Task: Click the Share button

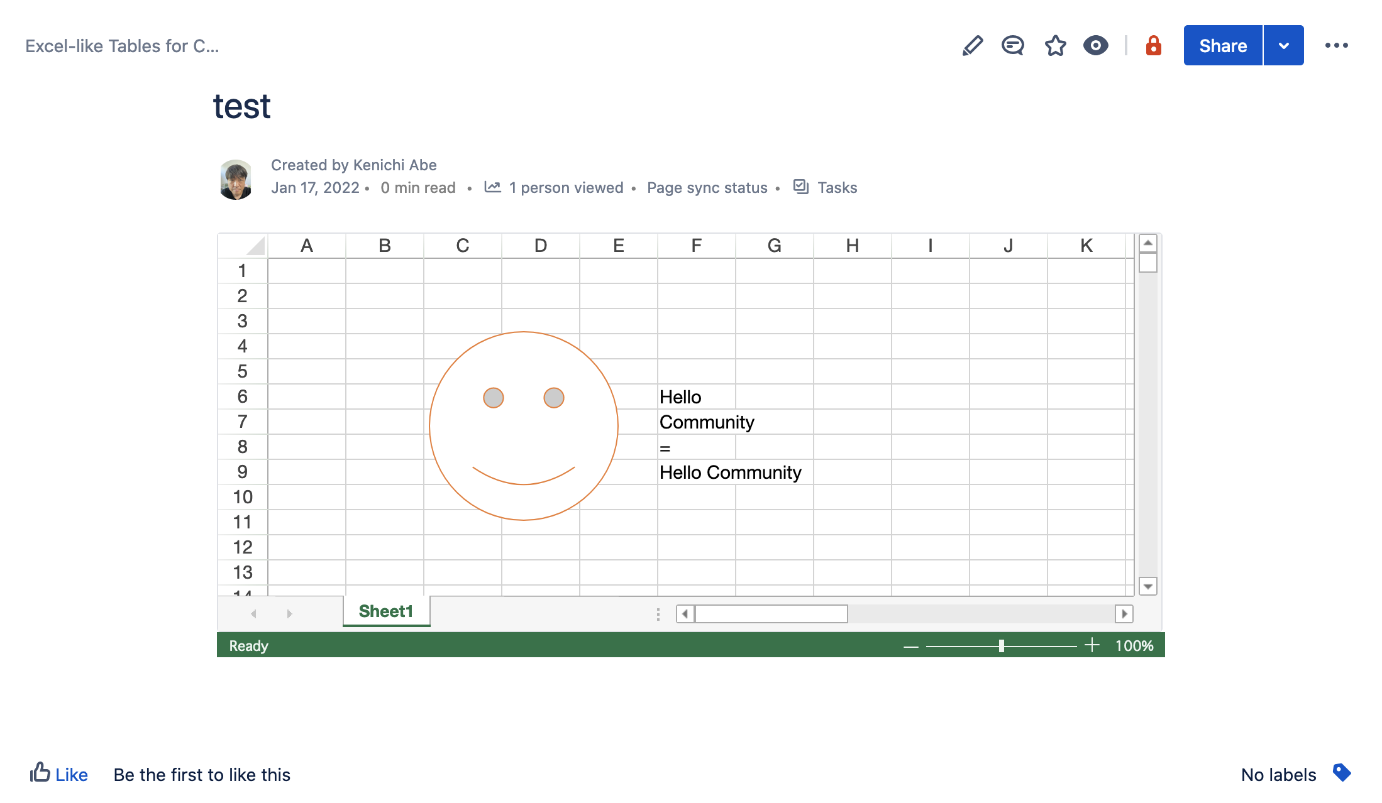Action: [x=1223, y=46]
